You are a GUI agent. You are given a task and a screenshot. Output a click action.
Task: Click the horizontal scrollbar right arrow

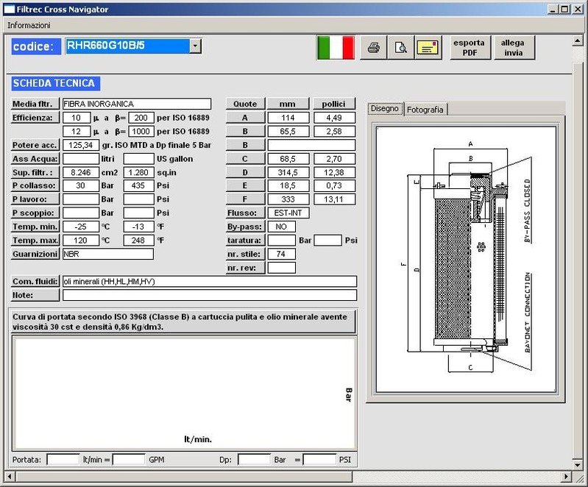pos(567,477)
